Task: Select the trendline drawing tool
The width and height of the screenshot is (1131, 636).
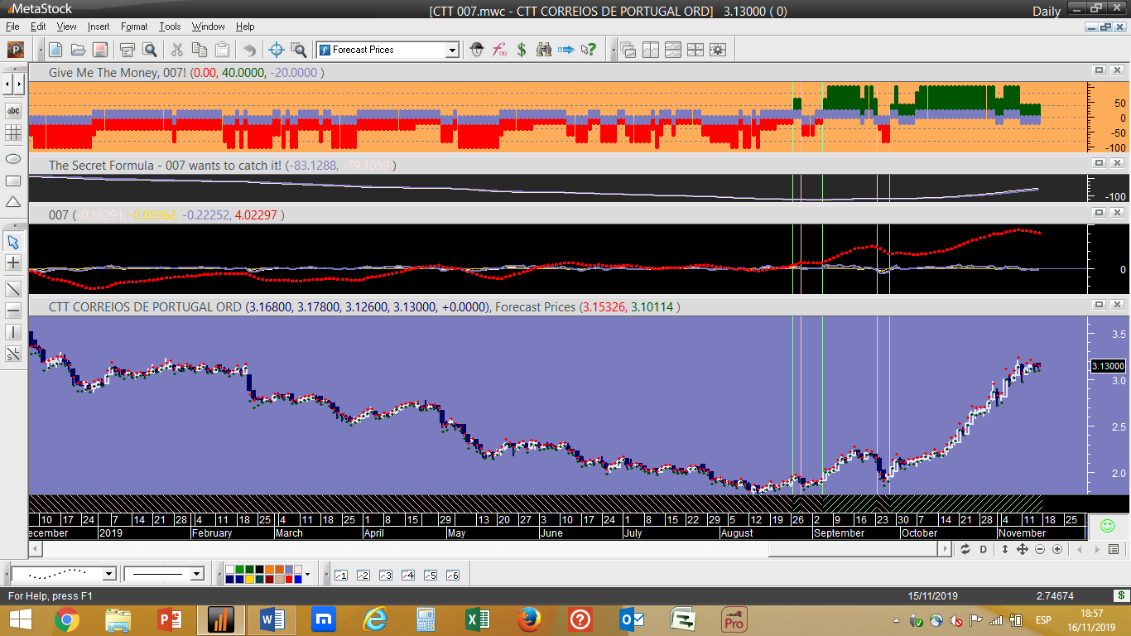Action: click(x=13, y=289)
